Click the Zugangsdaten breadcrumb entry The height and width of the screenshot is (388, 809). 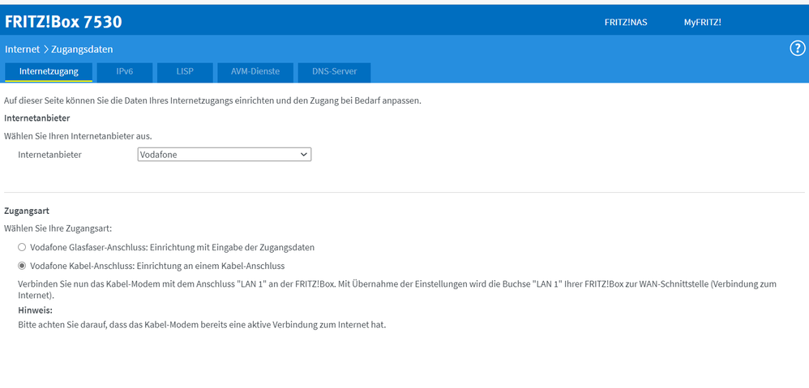tap(82, 49)
